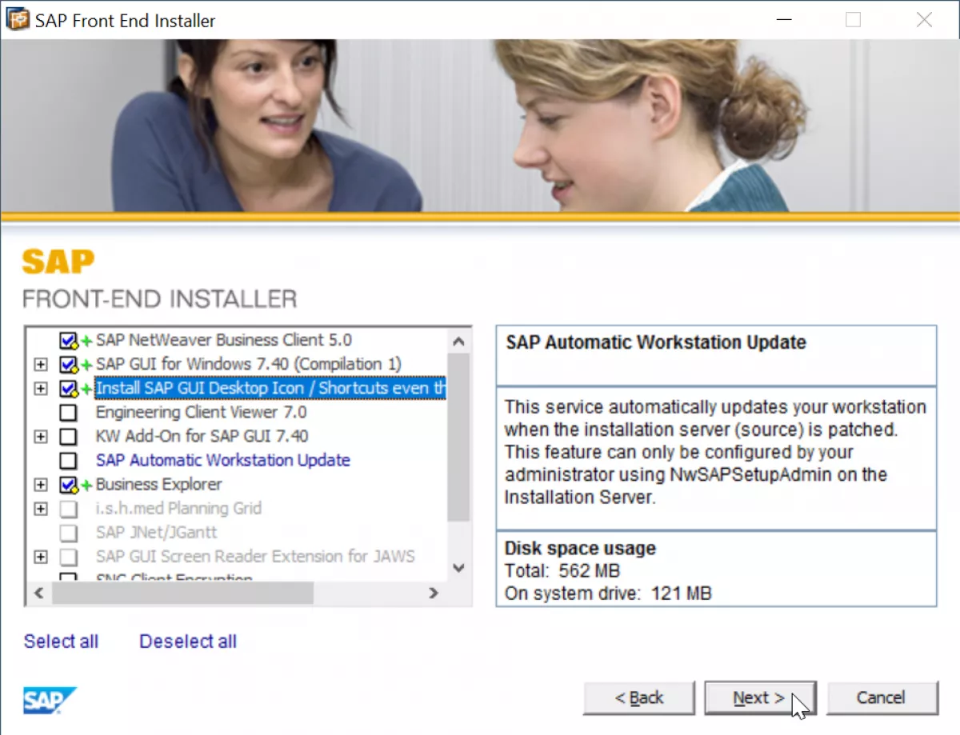Image resolution: width=960 pixels, height=735 pixels.
Task: Select Engineering Client Viewer 7.0 item
Action: tap(201, 412)
